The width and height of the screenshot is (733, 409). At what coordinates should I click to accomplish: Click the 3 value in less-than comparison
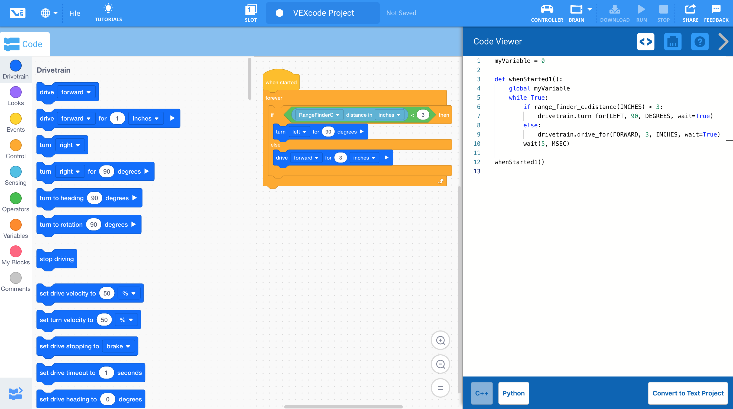423,115
